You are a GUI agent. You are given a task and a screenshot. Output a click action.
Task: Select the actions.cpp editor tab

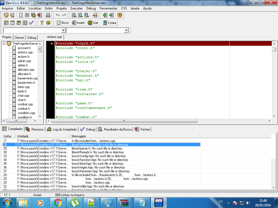[54, 37]
